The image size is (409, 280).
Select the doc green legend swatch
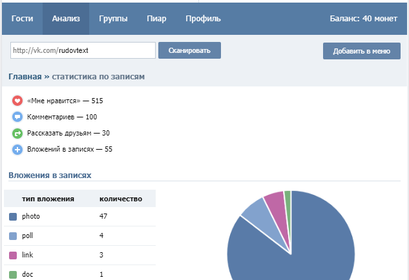click(x=13, y=275)
